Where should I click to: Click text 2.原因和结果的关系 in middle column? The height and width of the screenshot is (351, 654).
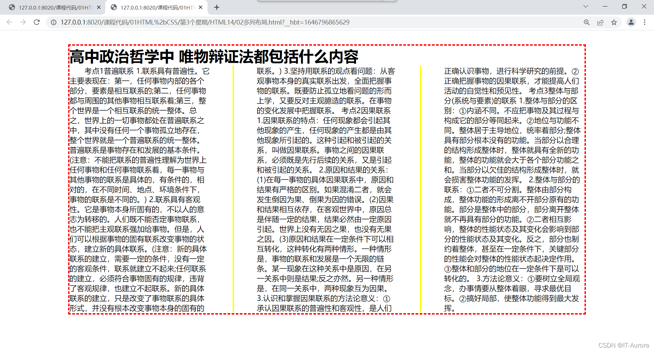352,170
